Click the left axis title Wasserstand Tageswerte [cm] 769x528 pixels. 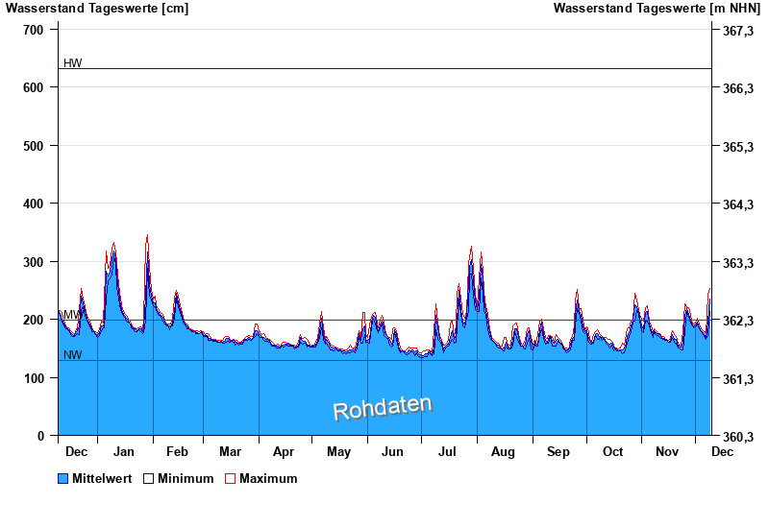[x=97, y=9]
